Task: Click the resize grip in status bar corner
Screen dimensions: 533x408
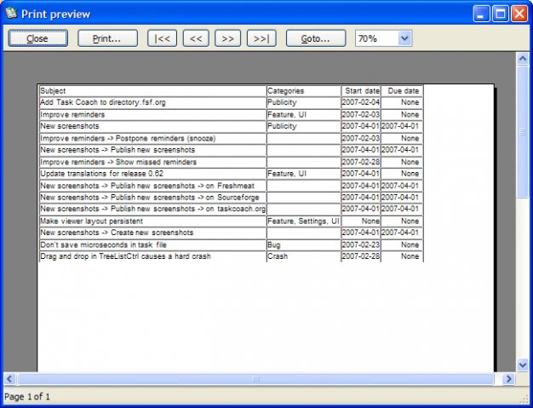Action: pyautogui.click(x=524, y=399)
